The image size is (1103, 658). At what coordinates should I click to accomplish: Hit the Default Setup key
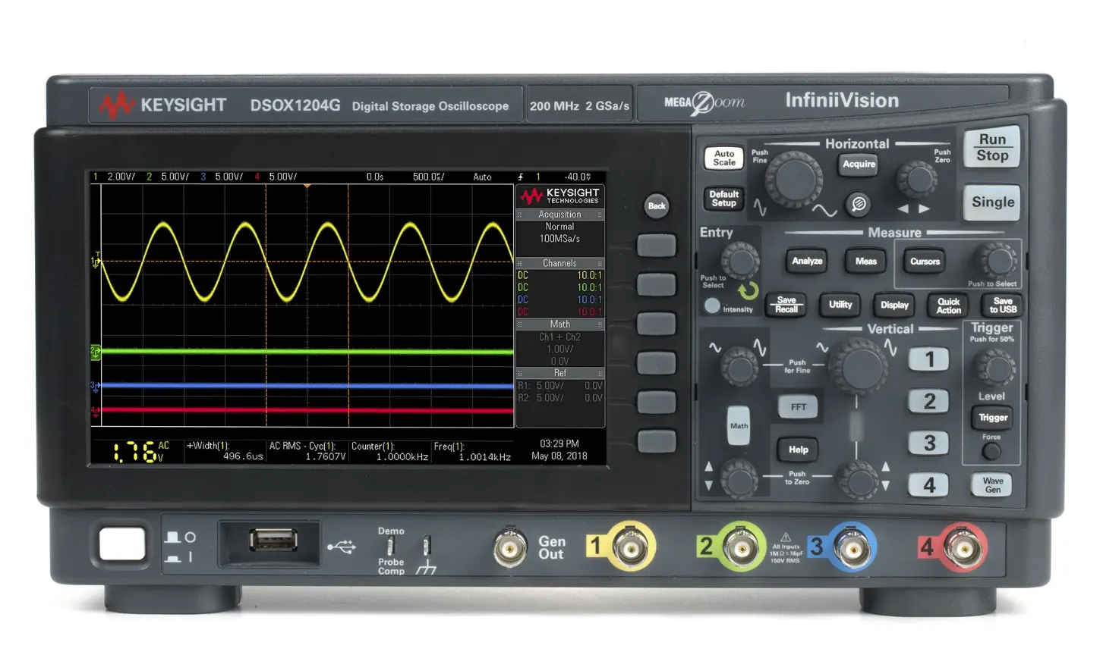(x=724, y=199)
